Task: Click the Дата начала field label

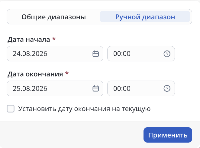Action: [x=29, y=39]
